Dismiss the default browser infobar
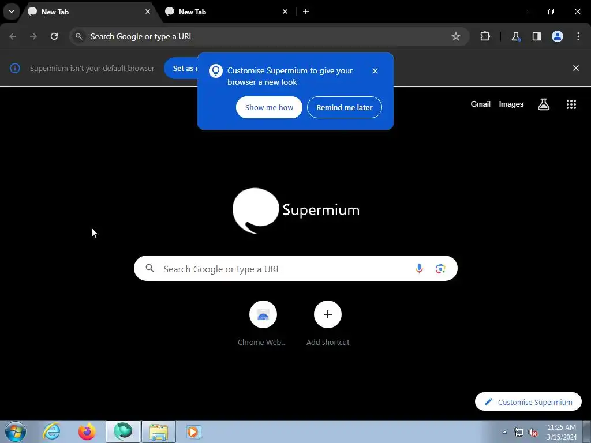 pyautogui.click(x=575, y=68)
